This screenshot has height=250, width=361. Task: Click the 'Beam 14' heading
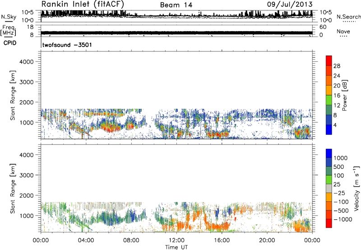[176, 5]
